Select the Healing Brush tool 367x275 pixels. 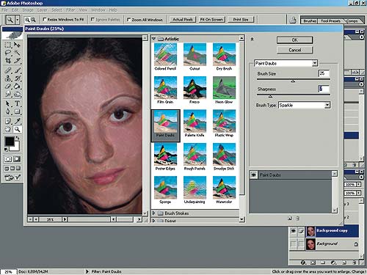(8, 70)
